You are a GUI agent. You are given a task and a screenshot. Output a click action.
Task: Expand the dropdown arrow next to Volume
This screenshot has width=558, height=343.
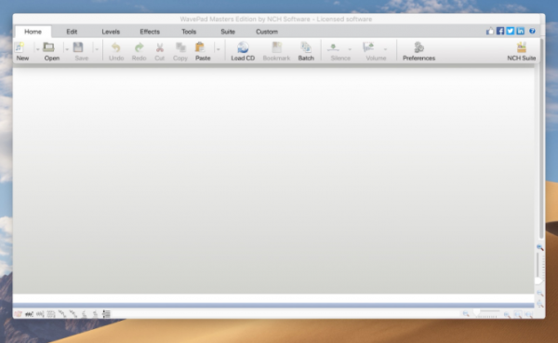pyautogui.click(x=385, y=49)
